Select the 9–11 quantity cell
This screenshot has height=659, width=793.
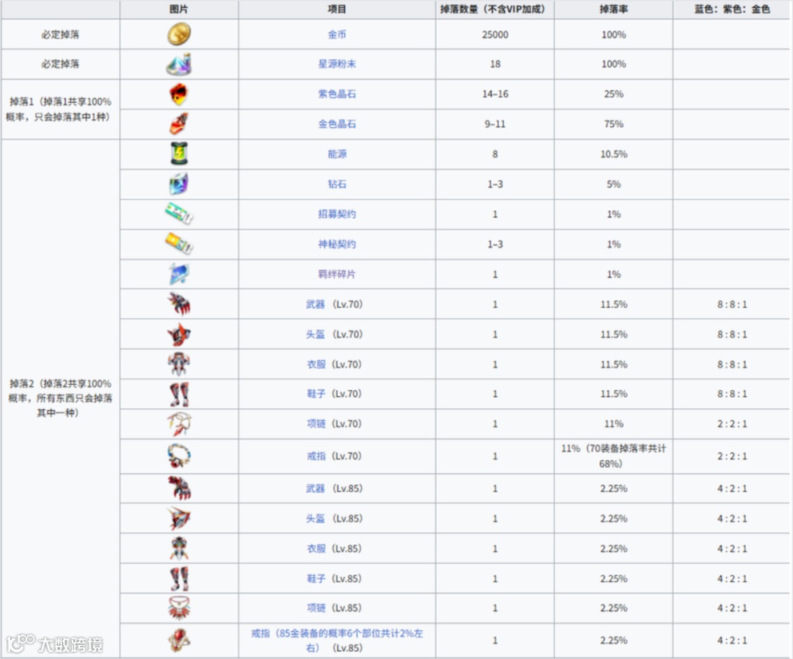[495, 124]
